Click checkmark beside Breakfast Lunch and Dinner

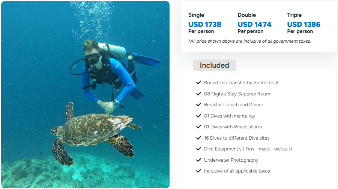coord(198,105)
